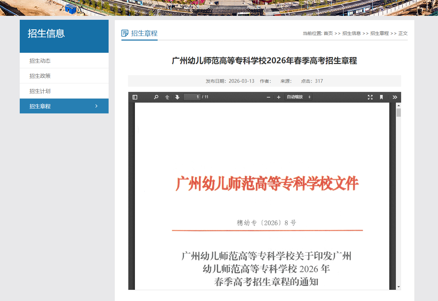Toggle the PDF sidebar panel
Screen dimensions: 438x301
[x=134, y=97]
